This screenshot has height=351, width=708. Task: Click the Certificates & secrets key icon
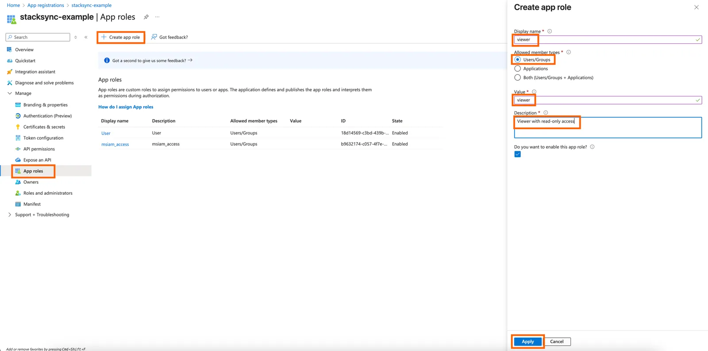[18, 127]
